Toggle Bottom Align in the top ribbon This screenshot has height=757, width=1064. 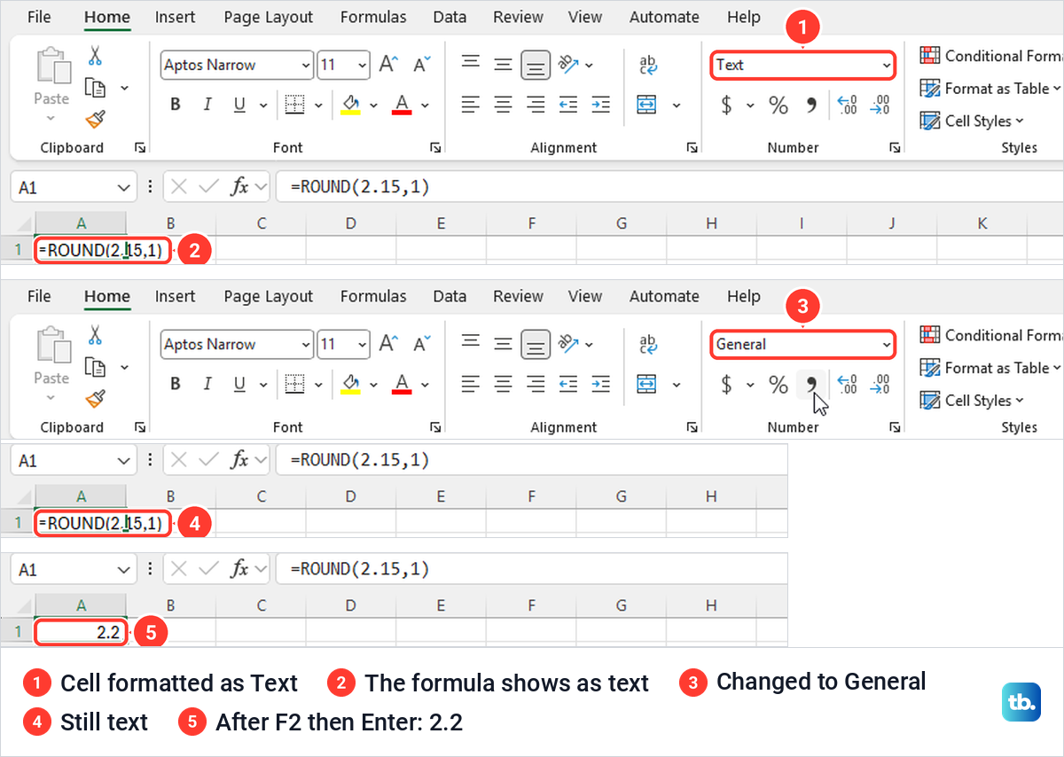[x=535, y=65]
